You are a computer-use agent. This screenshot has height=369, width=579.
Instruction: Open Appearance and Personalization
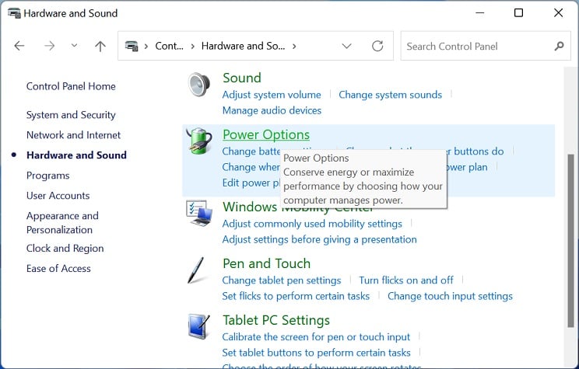click(x=62, y=223)
